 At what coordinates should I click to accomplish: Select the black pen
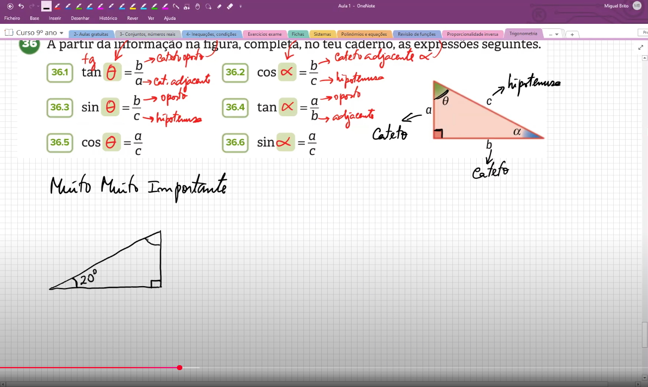click(x=46, y=6)
